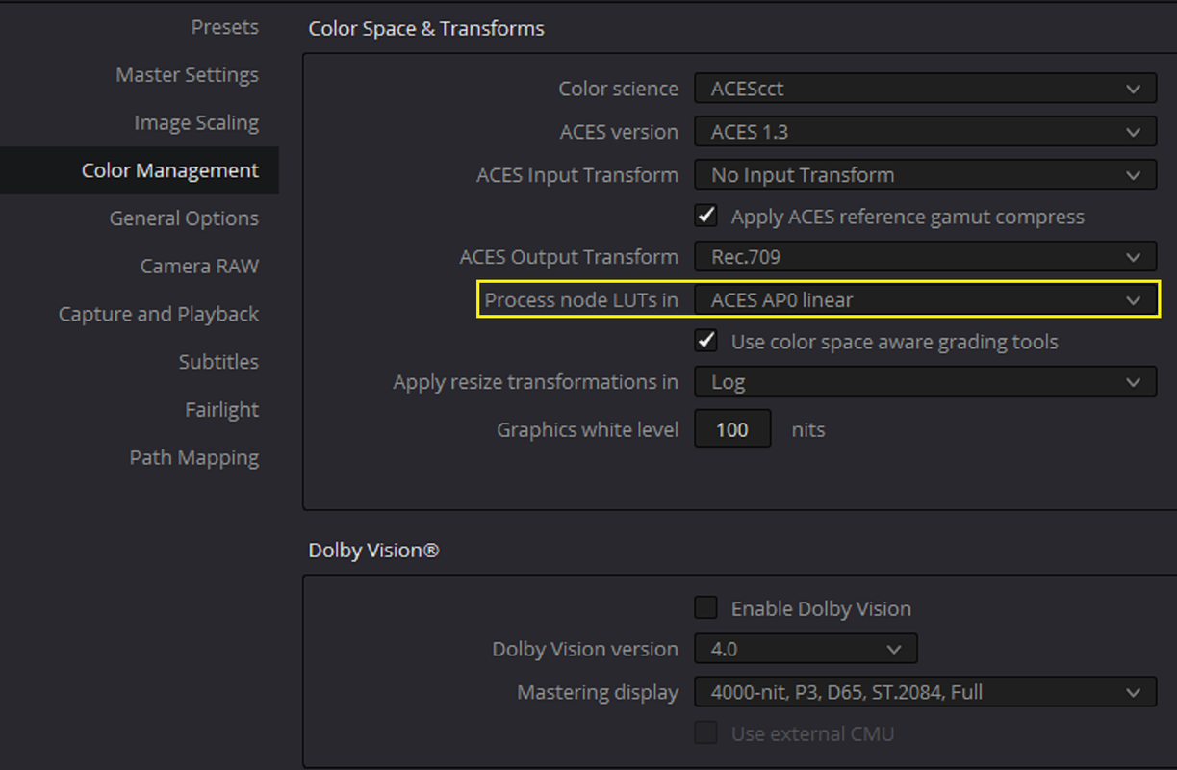The image size is (1177, 770).
Task: Click the Color Space & Transforms heading
Action: pos(426,29)
